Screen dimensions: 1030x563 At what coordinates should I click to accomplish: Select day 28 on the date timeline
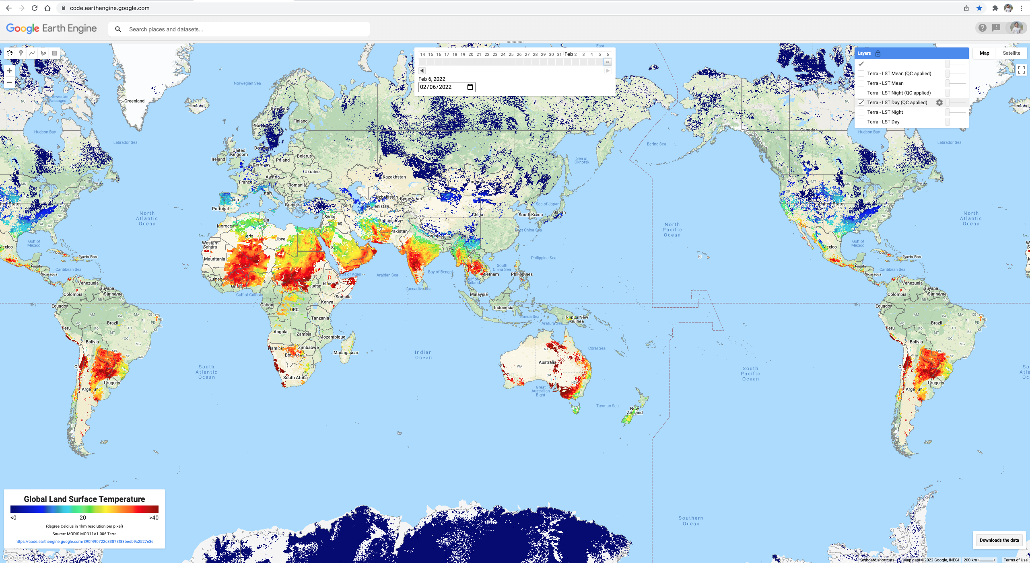(x=535, y=54)
